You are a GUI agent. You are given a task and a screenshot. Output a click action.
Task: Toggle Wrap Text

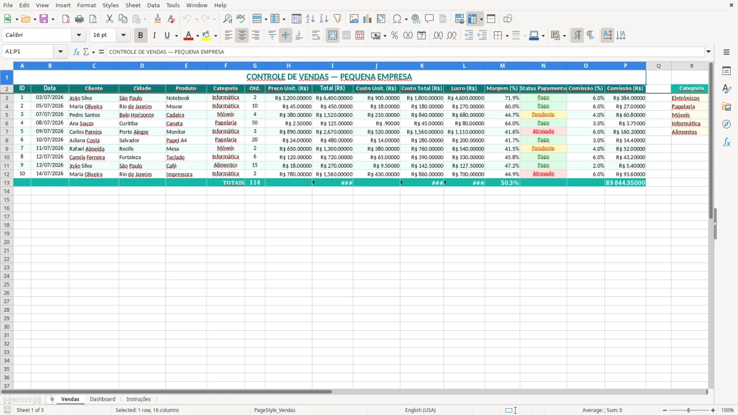(316, 36)
